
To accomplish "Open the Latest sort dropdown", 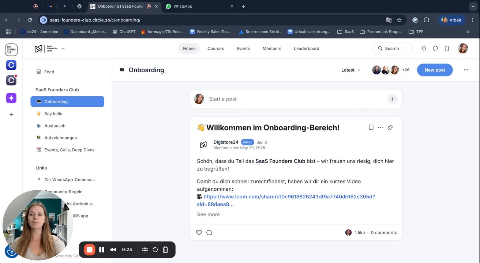I will pyautogui.click(x=351, y=70).
